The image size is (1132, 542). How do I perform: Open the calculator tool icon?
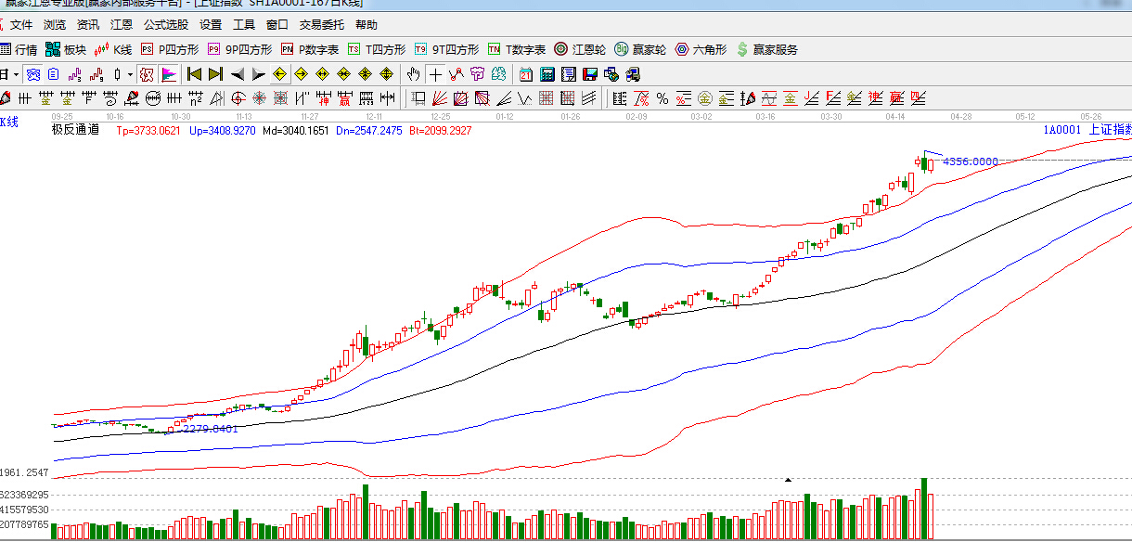[547, 74]
